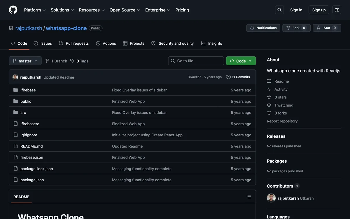
Task: Open the whatsapp-clone repository link
Action: (66, 28)
